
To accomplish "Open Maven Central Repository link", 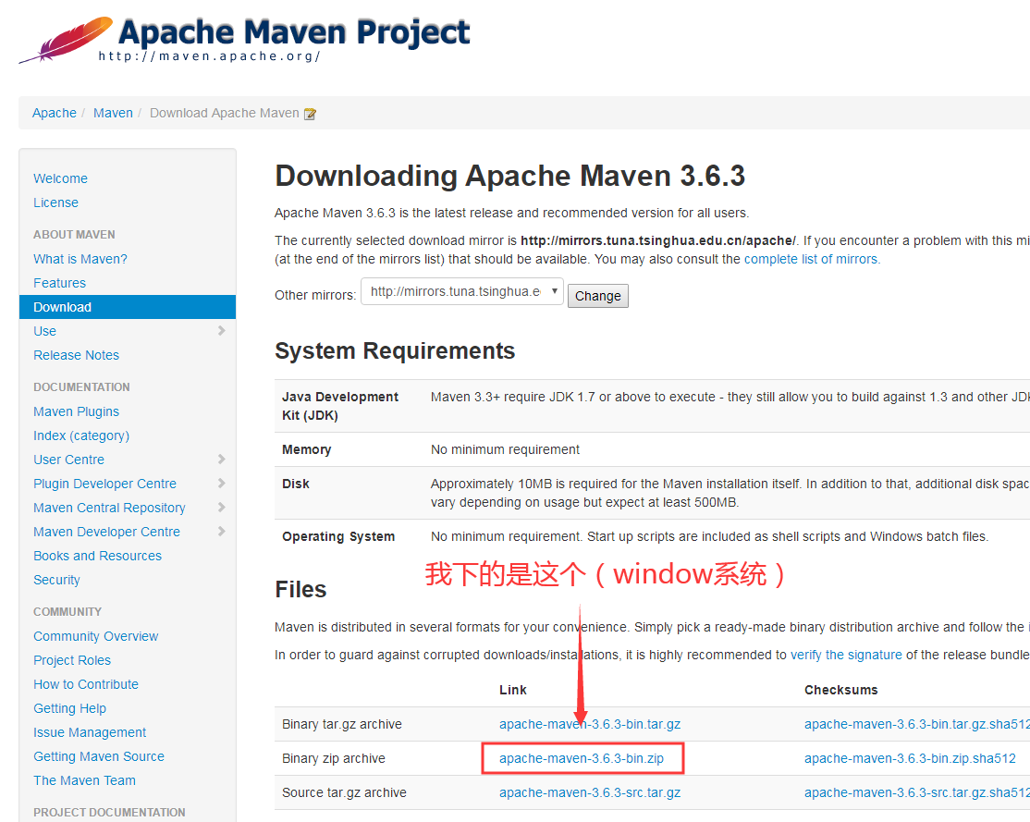I will (110, 508).
